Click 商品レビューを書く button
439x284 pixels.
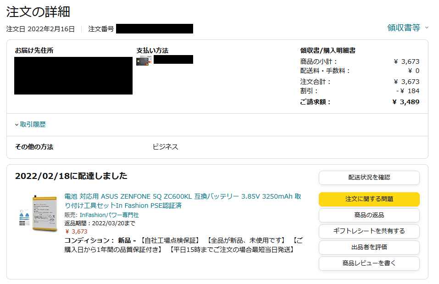[x=369, y=263]
